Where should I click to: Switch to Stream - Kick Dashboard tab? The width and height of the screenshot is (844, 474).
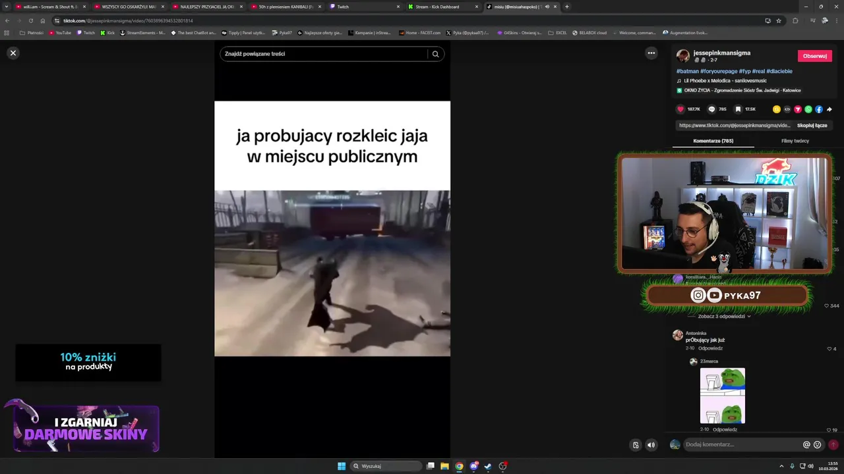[x=443, y=7]
